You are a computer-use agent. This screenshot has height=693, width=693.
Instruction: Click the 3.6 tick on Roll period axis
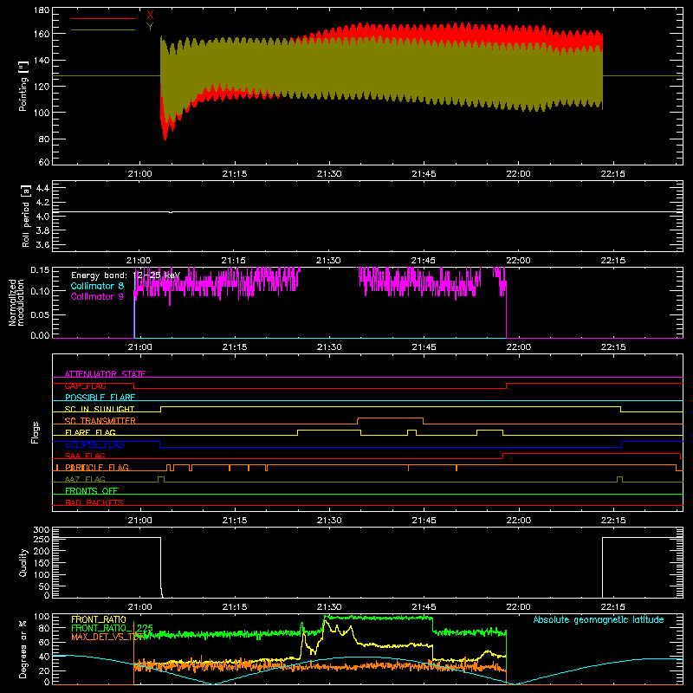point(42,244)
